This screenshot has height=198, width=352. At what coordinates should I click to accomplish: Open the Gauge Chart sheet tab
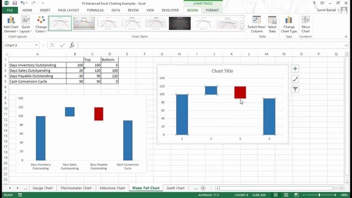pyautogui.click(x=42, y=188)
